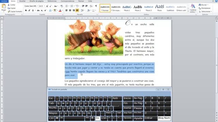Toggle Negrita (N) bold formatting
Screen dimensions: 218x122
[26, 11]
